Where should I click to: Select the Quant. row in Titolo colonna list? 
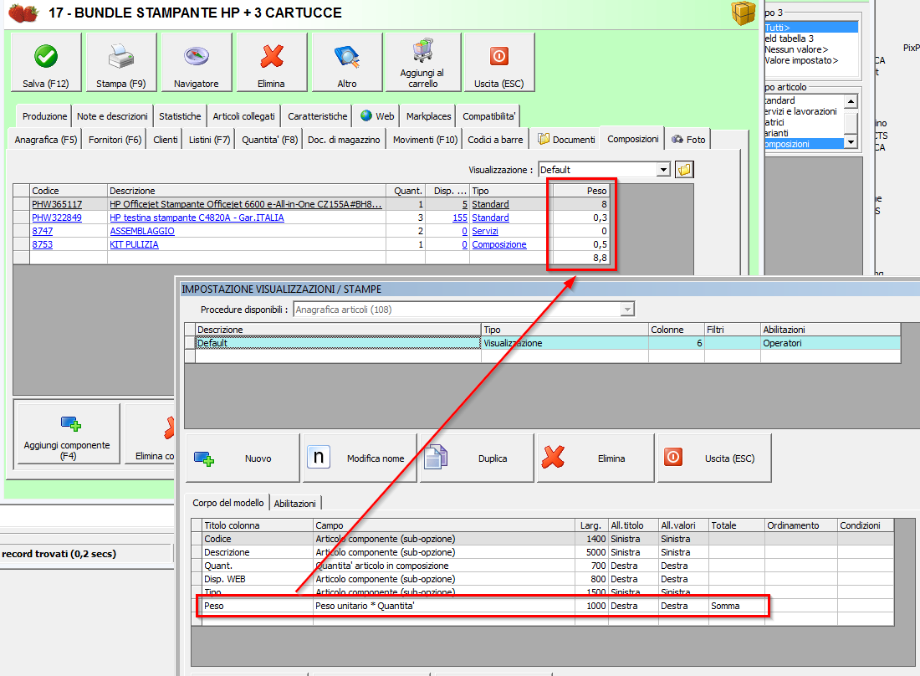(x=258, y=566)
